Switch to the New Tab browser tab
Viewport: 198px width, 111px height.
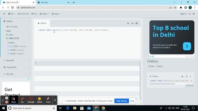(53, 2)
